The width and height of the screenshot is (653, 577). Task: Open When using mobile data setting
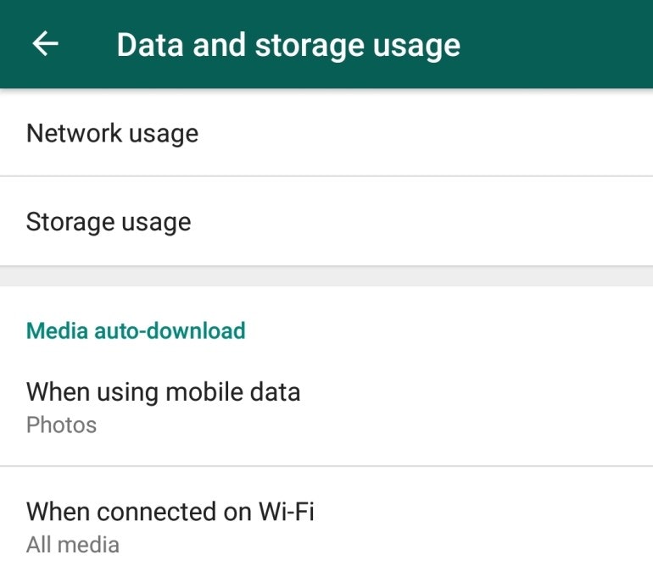pos(164,407)
